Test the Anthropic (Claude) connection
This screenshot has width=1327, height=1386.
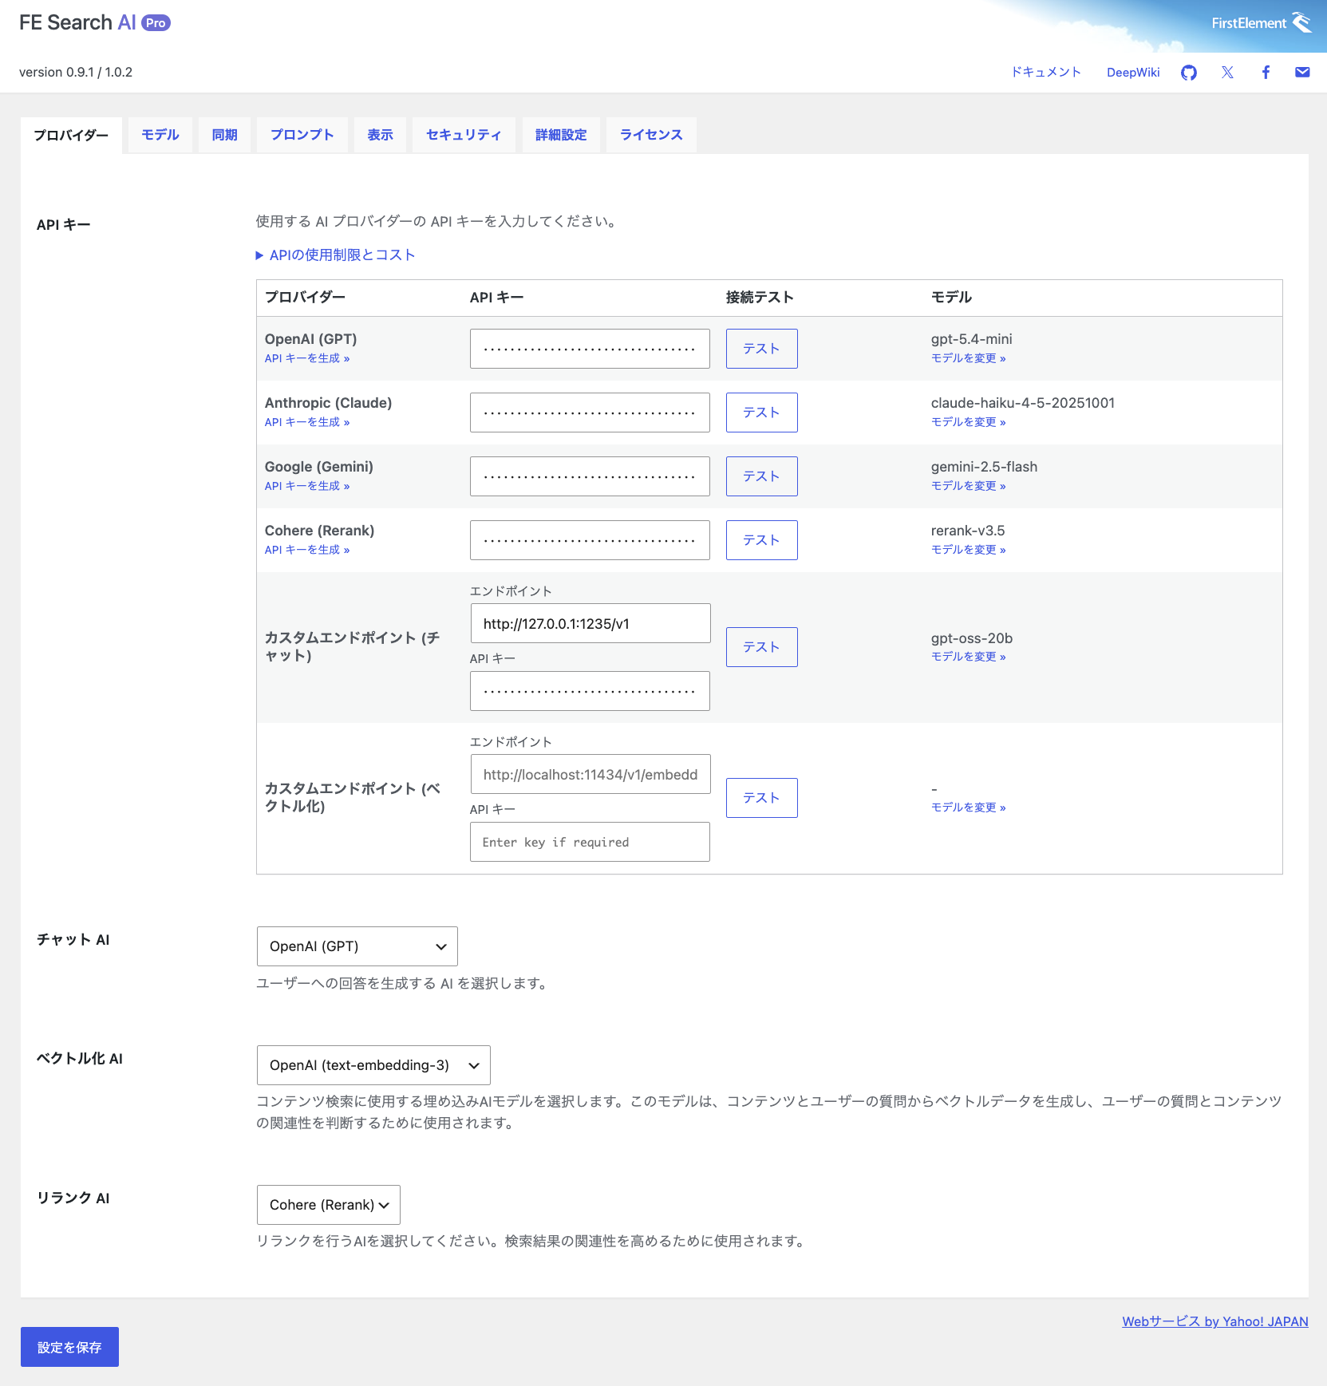761,413
